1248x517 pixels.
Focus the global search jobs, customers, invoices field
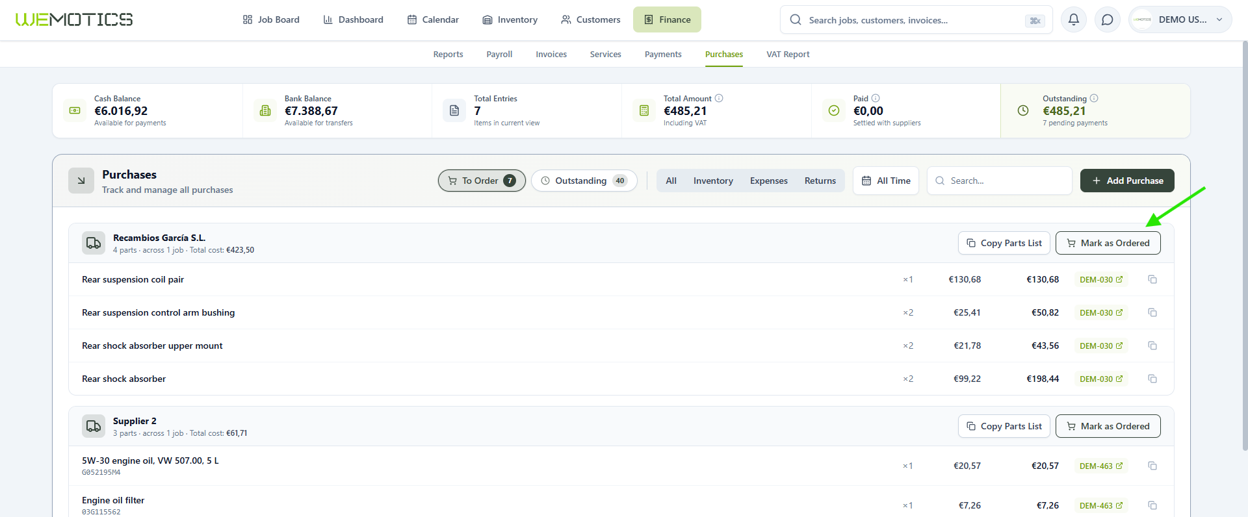916,20
